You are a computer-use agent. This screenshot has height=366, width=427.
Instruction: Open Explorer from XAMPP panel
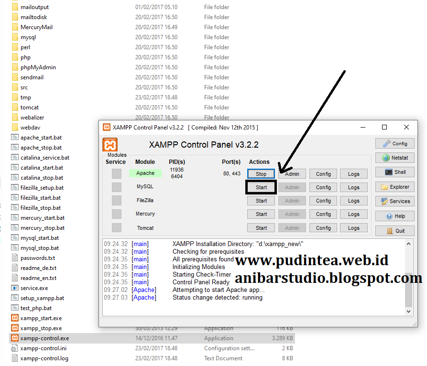(x=394, y=187)
